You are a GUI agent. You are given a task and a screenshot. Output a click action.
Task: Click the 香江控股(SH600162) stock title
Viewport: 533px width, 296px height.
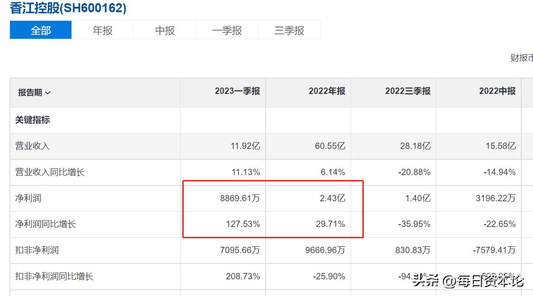68,8
